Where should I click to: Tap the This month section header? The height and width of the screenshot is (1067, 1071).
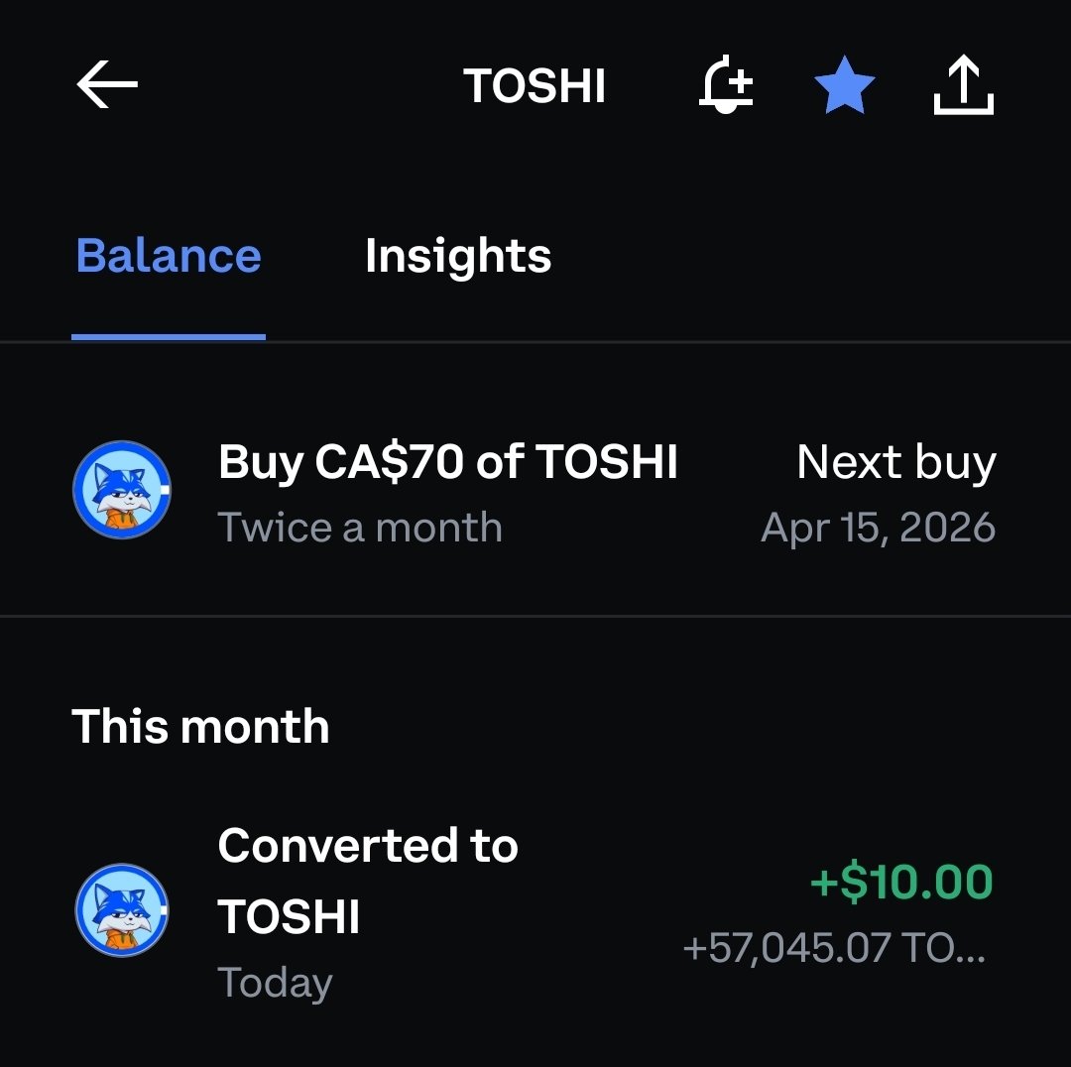(x=200, y=727)
